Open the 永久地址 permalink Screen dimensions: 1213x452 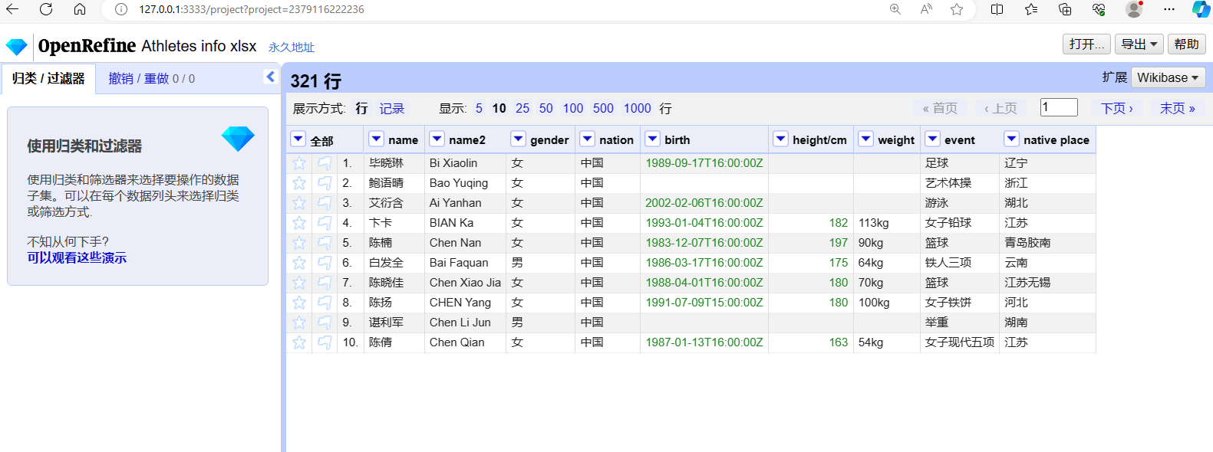click(x=292, y=47)
